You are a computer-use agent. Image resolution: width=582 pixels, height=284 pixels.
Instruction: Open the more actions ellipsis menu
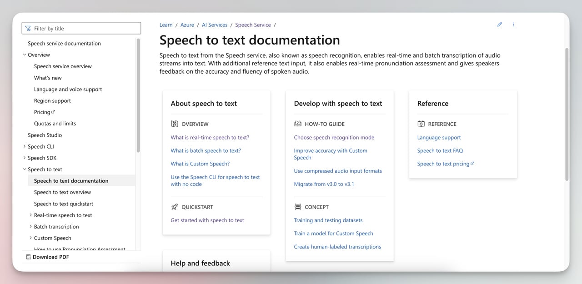tap(513, 25)
